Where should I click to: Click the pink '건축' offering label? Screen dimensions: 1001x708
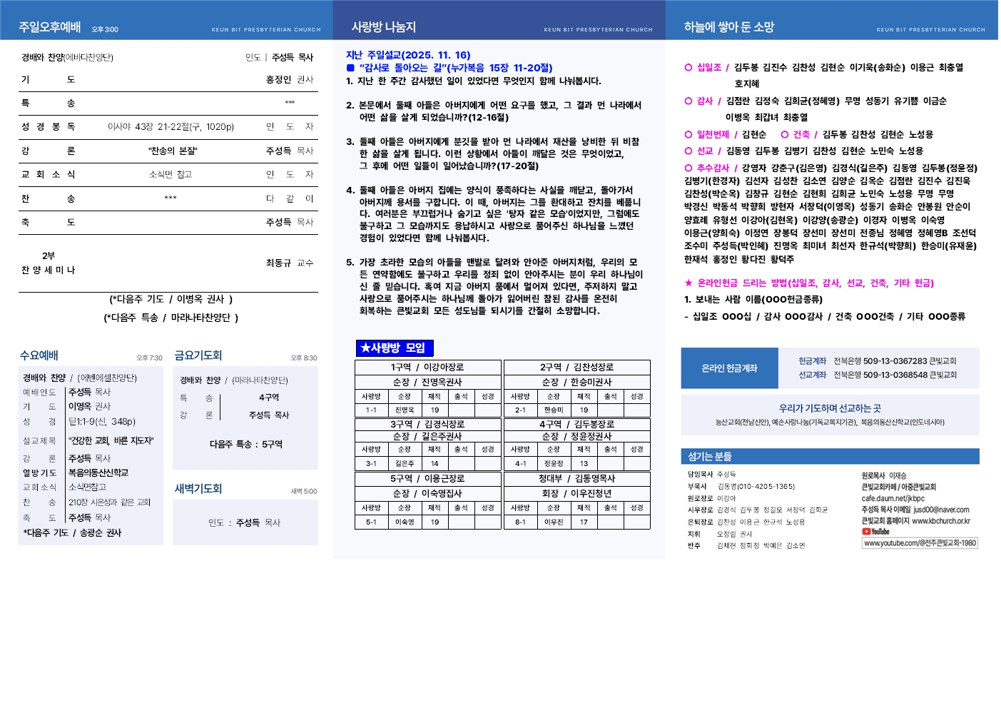[x=802, y=135]
